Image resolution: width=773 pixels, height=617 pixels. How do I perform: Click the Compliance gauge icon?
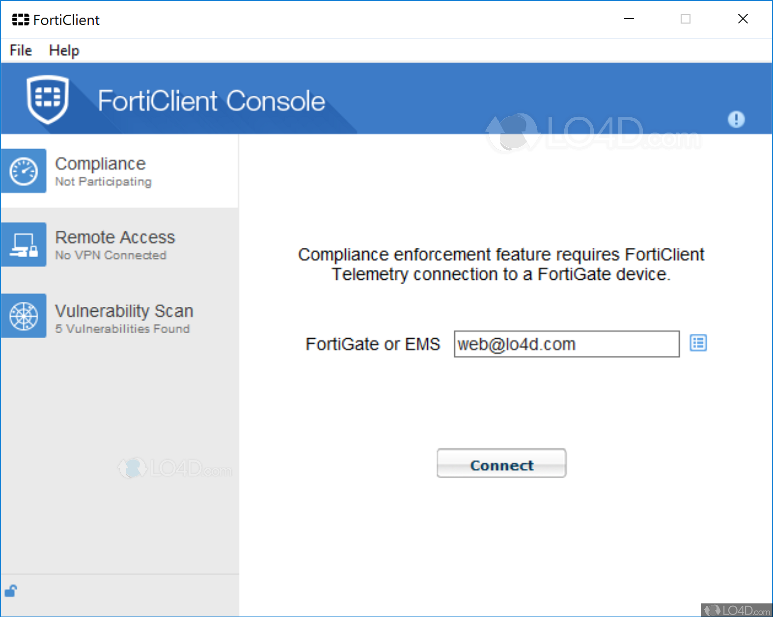[x=24, y=171]
